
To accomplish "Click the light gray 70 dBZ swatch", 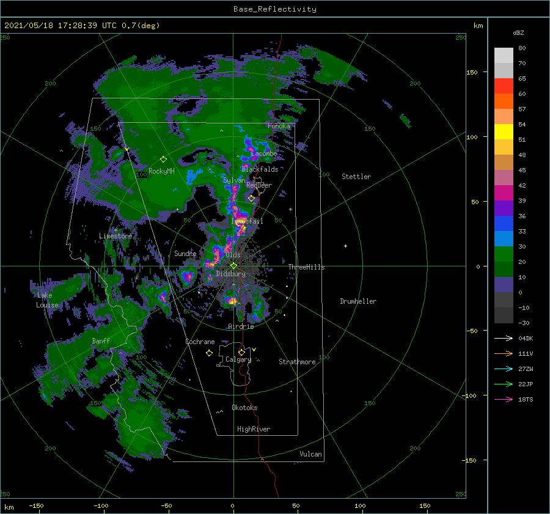I will pos(504,70).
